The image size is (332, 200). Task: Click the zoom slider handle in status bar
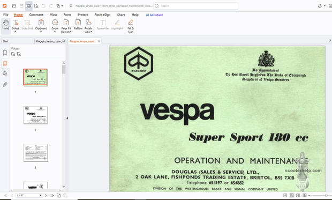326,196
